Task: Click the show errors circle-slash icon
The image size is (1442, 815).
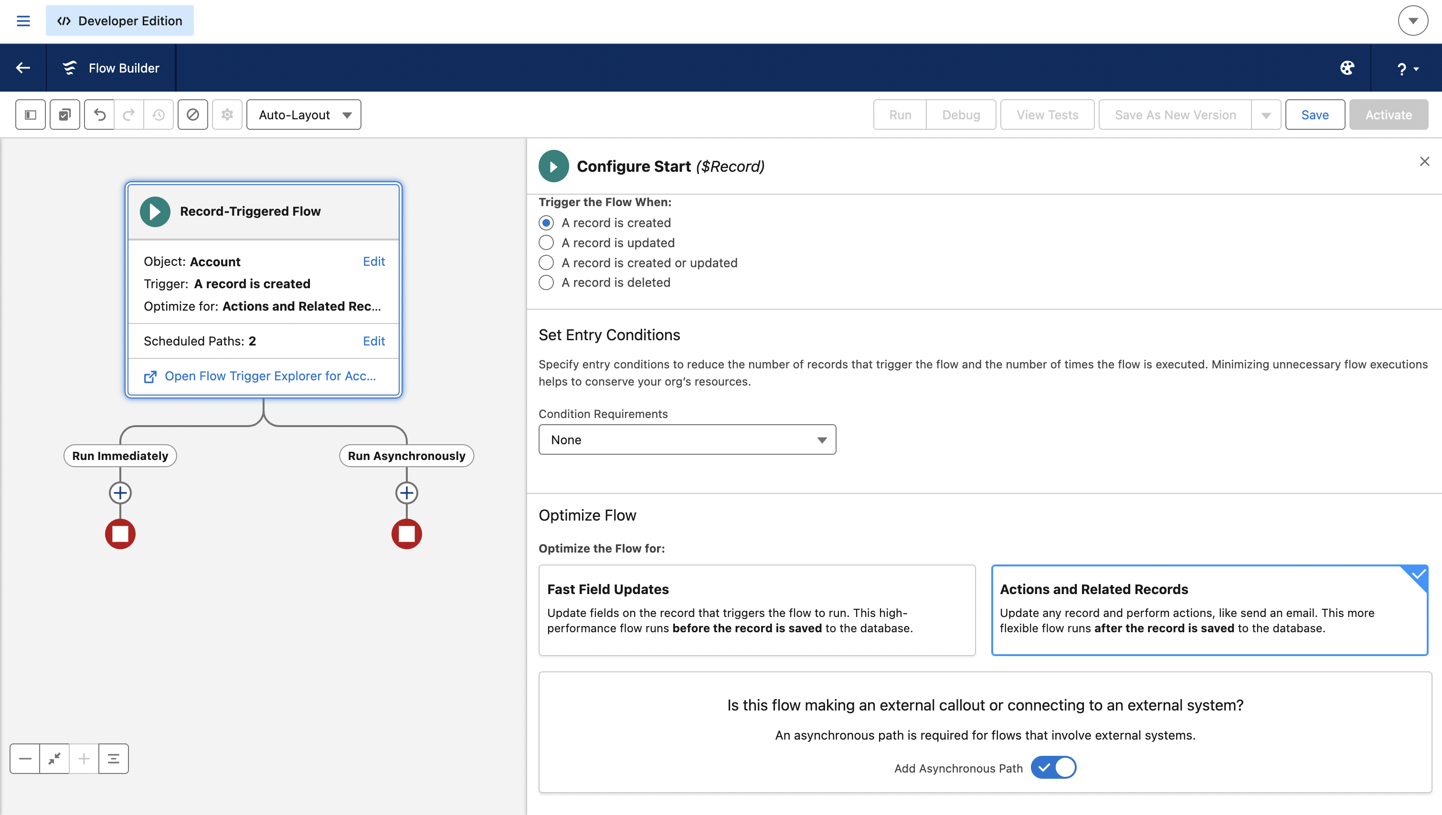Action: coord(192,115)
